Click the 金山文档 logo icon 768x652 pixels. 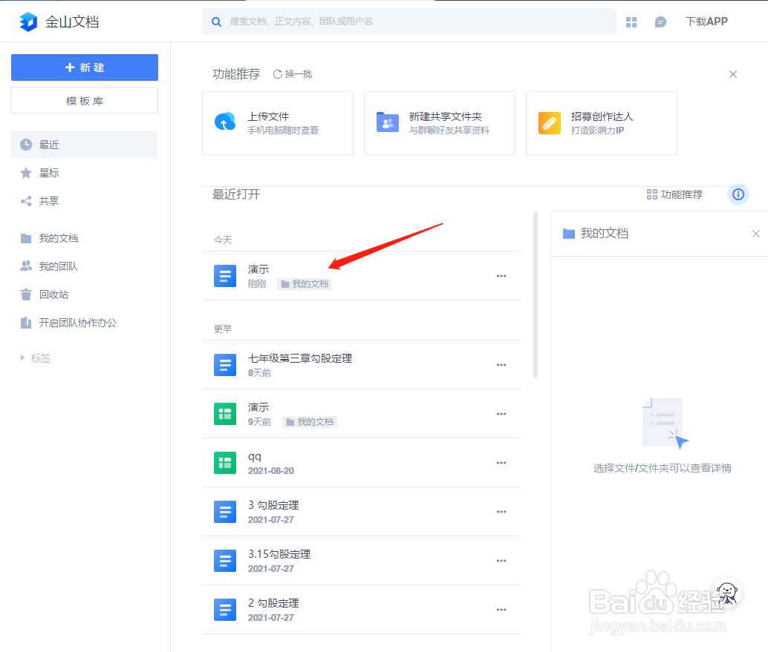click(x=27, y=21)
